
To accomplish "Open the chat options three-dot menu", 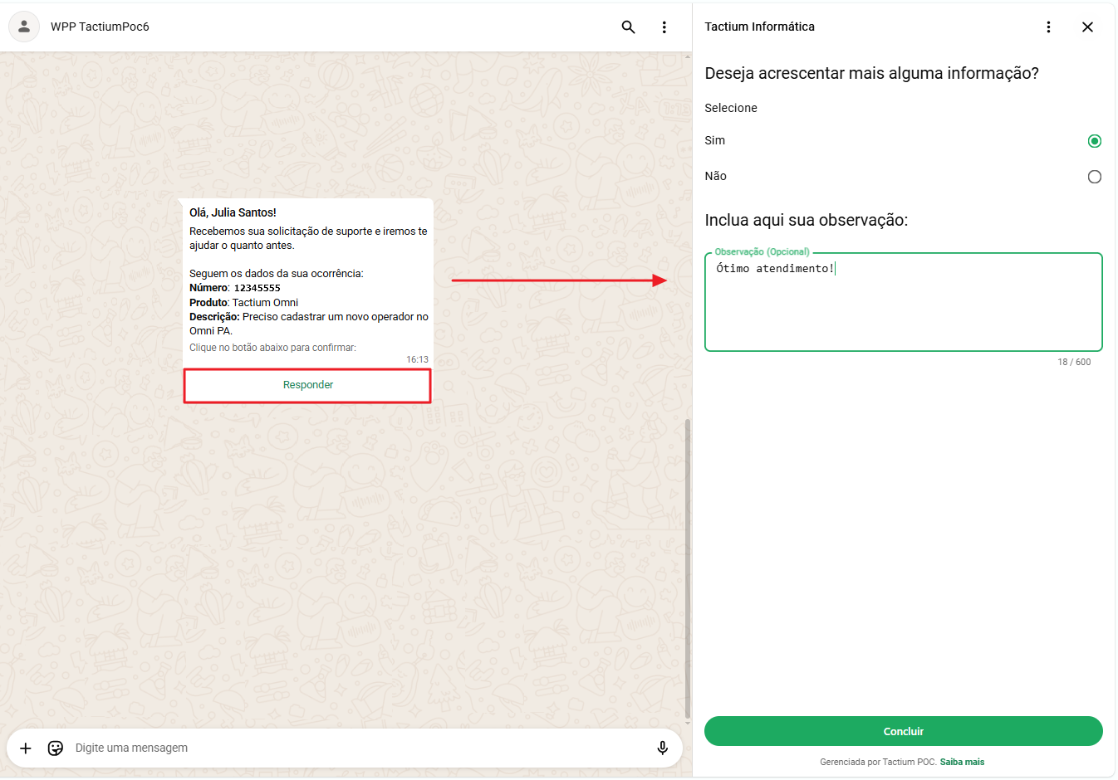I will (664, 27).
